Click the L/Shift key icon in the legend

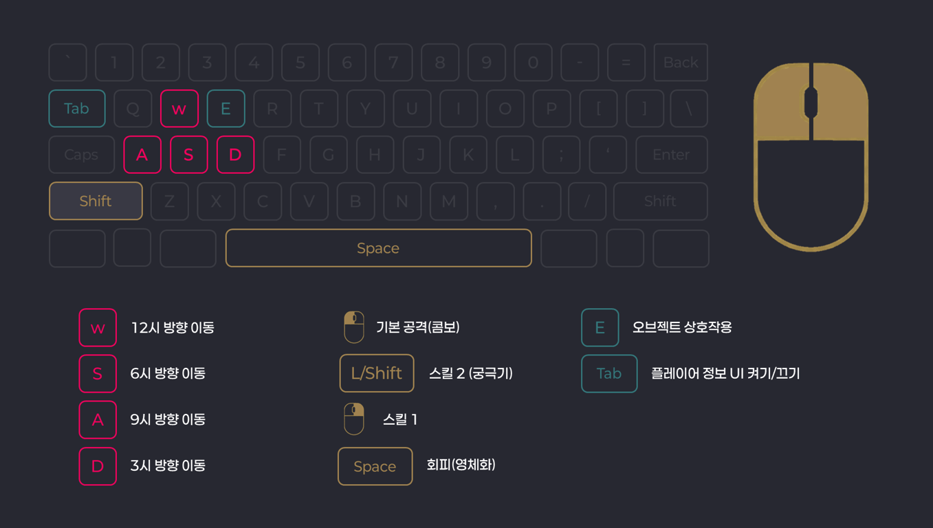(377, 373)
